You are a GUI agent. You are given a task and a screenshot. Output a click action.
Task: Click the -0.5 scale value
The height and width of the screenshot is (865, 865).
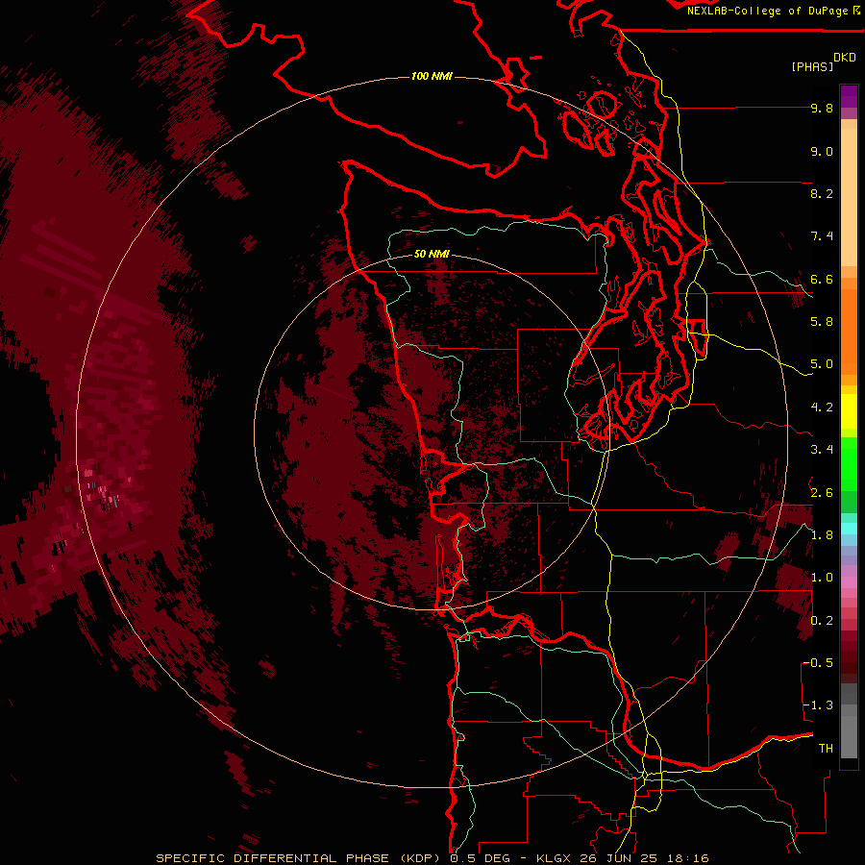click(x=818, y=663)
